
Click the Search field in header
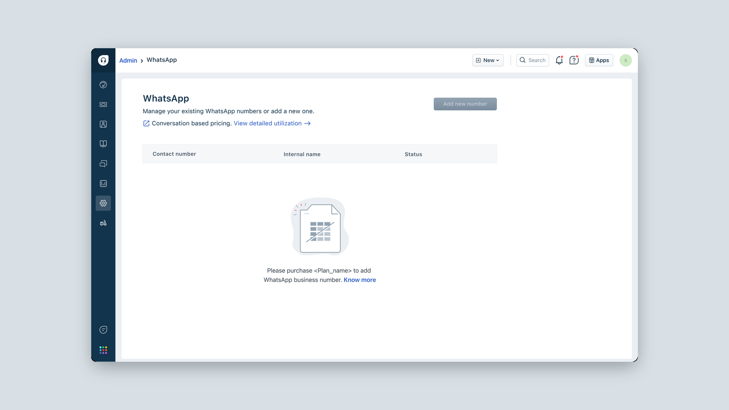[x=533, y=60]
